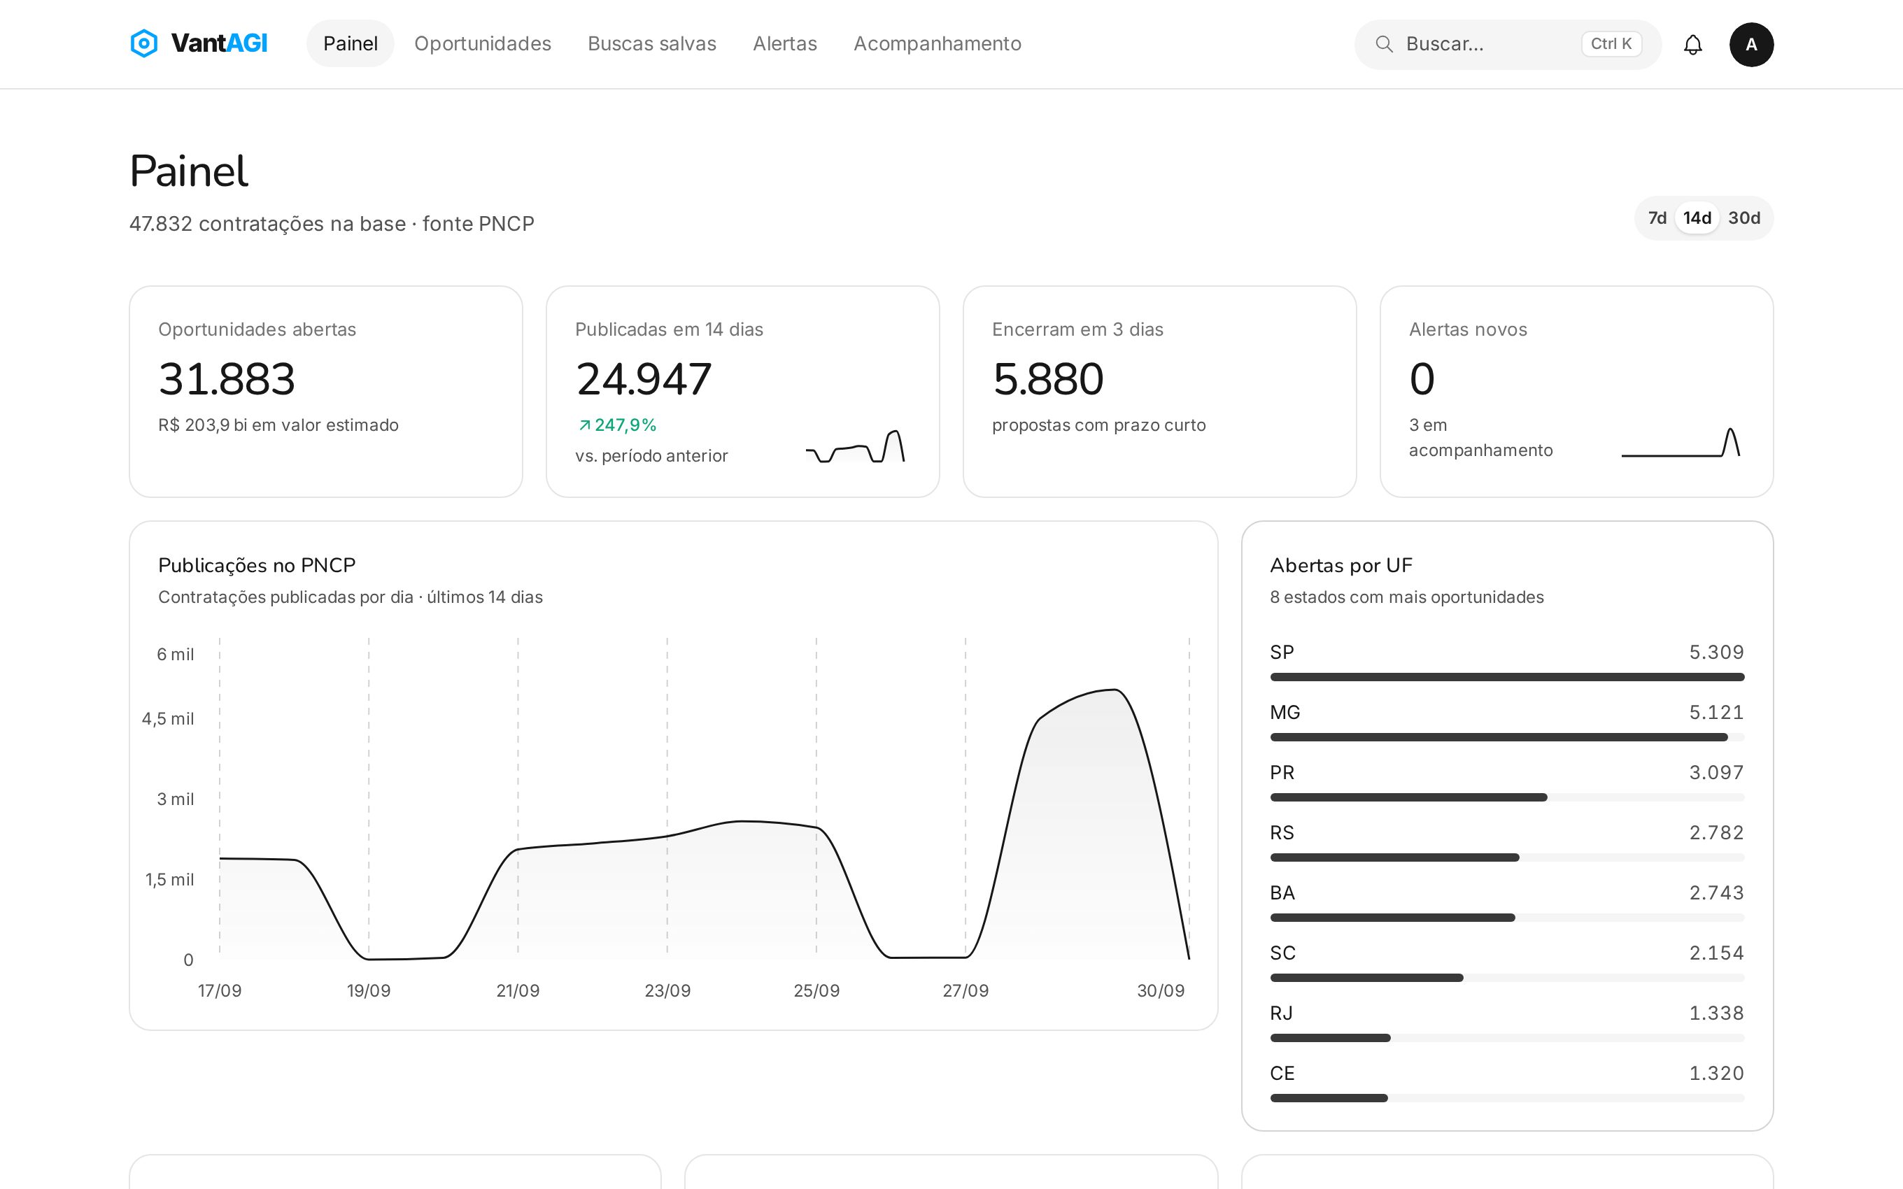The width and height of the screenshot is (1903, 1189).
Task: Open the Encerram em 3 dias card
Action: (x=1159, y=392)
